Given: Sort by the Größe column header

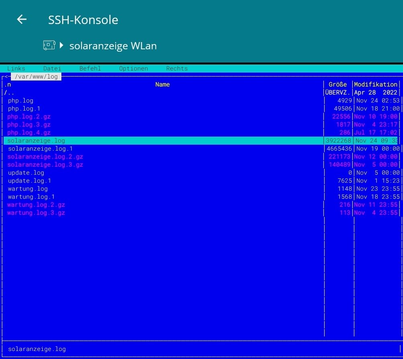Looking at the screenshot, I should (338, 85).
